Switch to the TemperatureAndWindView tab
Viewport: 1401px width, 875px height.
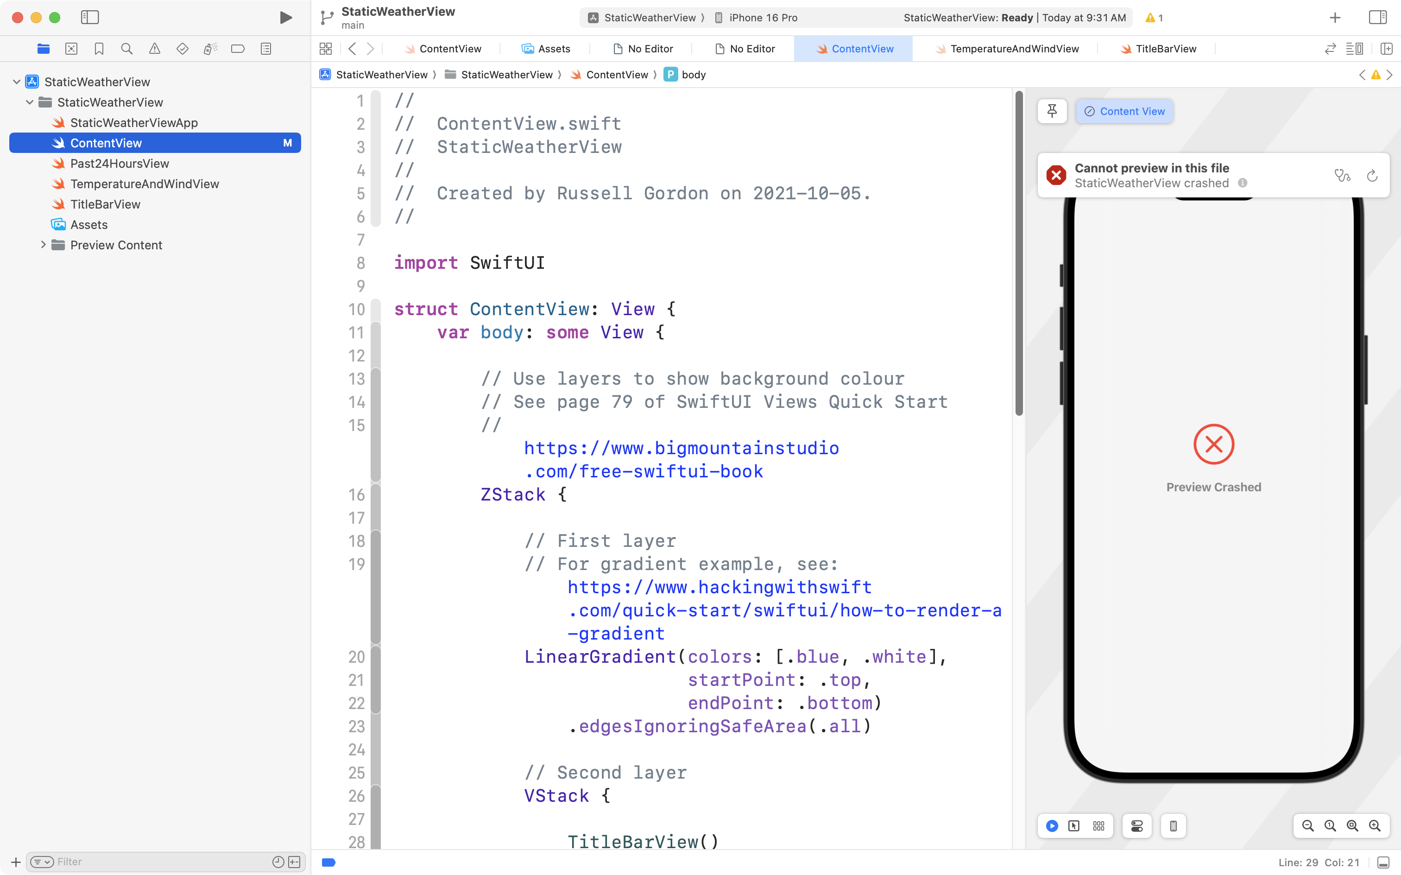(x=1014, y=49)
